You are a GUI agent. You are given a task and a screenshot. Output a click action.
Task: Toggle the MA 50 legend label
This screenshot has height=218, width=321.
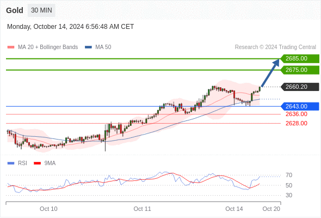click(103, 47)
